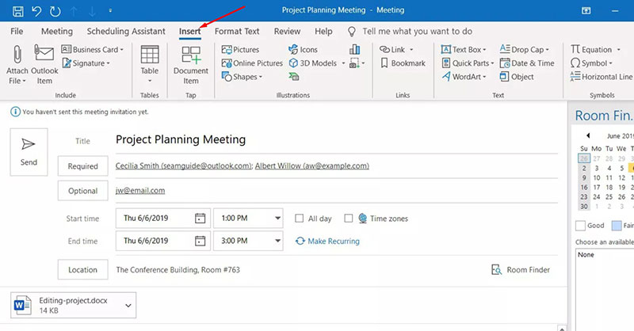
Task: Insert a Chart
Action: pyautogui.click(x=354, y=49)
